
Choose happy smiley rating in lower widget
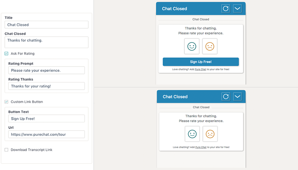pyautogui.click(x=192, y=134)
